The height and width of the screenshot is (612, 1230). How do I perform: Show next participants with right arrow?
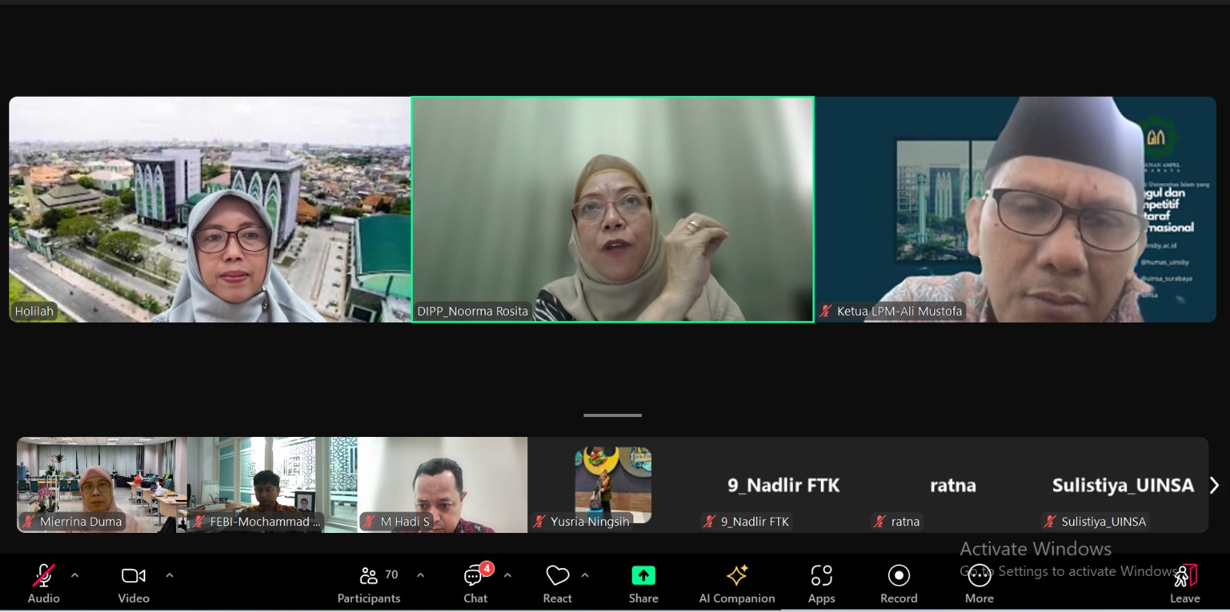click(x=1215, y=485)
